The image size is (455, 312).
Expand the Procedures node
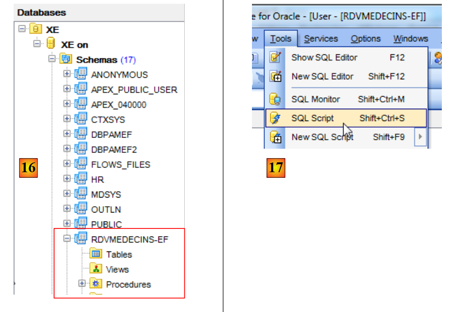tap(82, 284)
